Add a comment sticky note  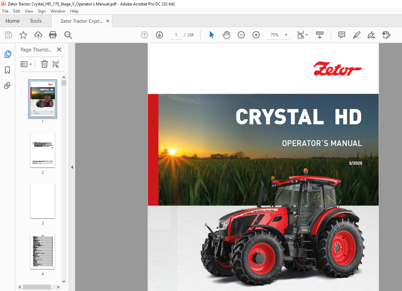tap(342, 35)
